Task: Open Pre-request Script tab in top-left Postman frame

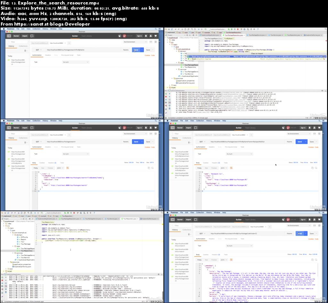Action: point(67,55)
